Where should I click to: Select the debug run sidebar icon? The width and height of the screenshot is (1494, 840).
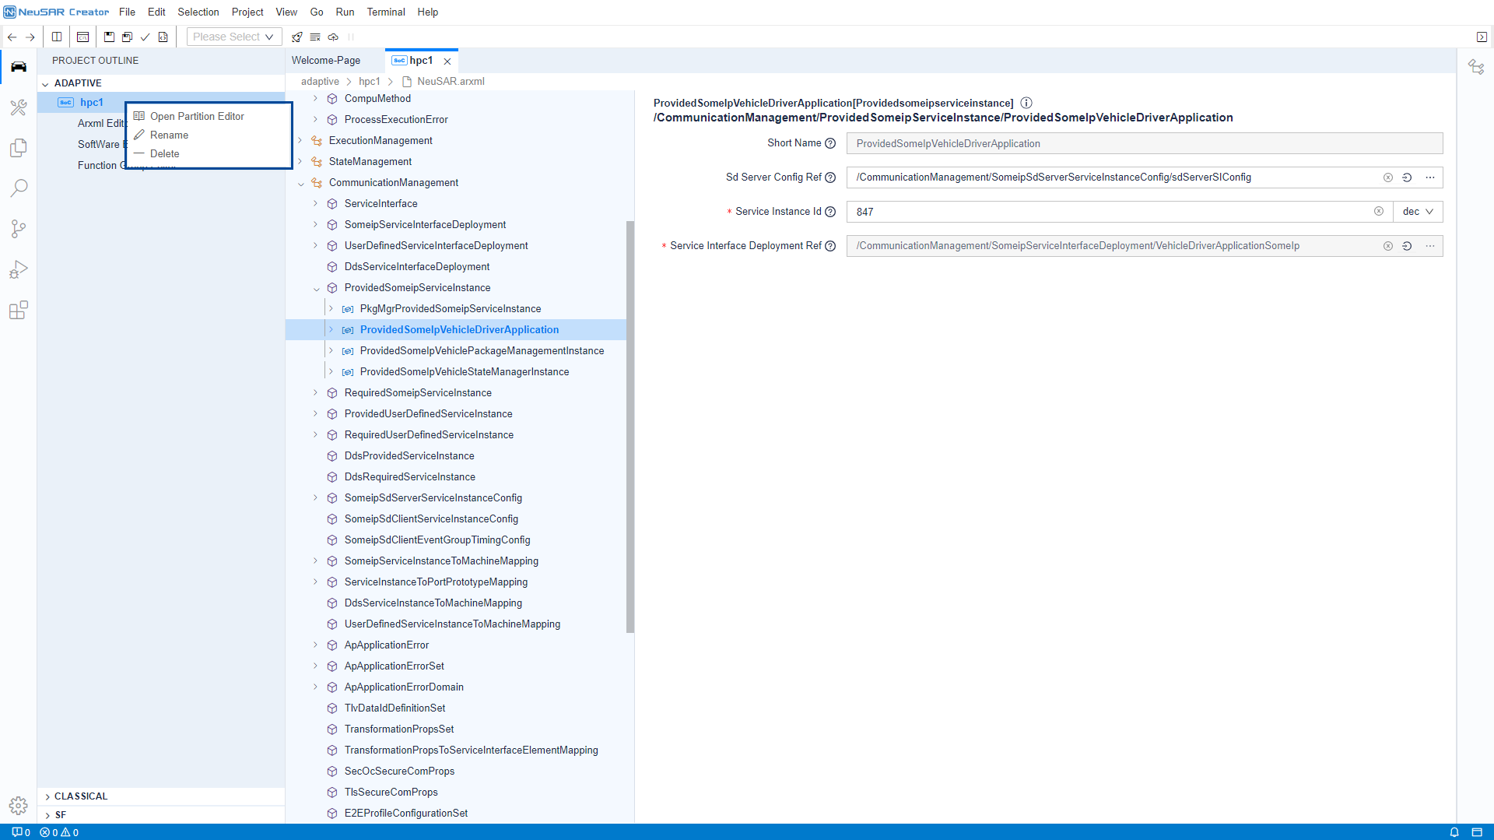click(x=18, y=269)
